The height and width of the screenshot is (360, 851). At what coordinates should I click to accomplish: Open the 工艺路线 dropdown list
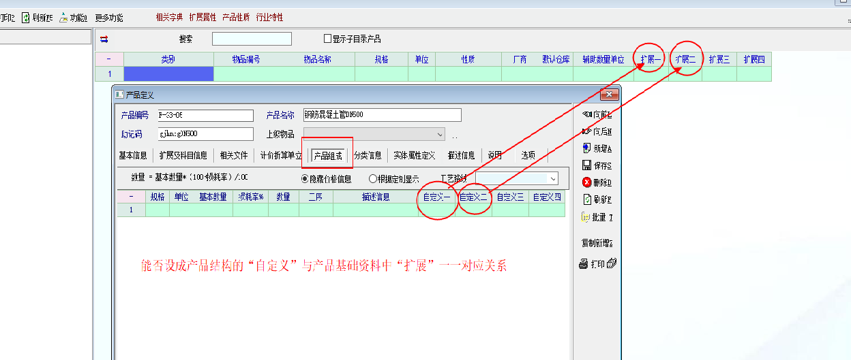click(x=552, y=178)
